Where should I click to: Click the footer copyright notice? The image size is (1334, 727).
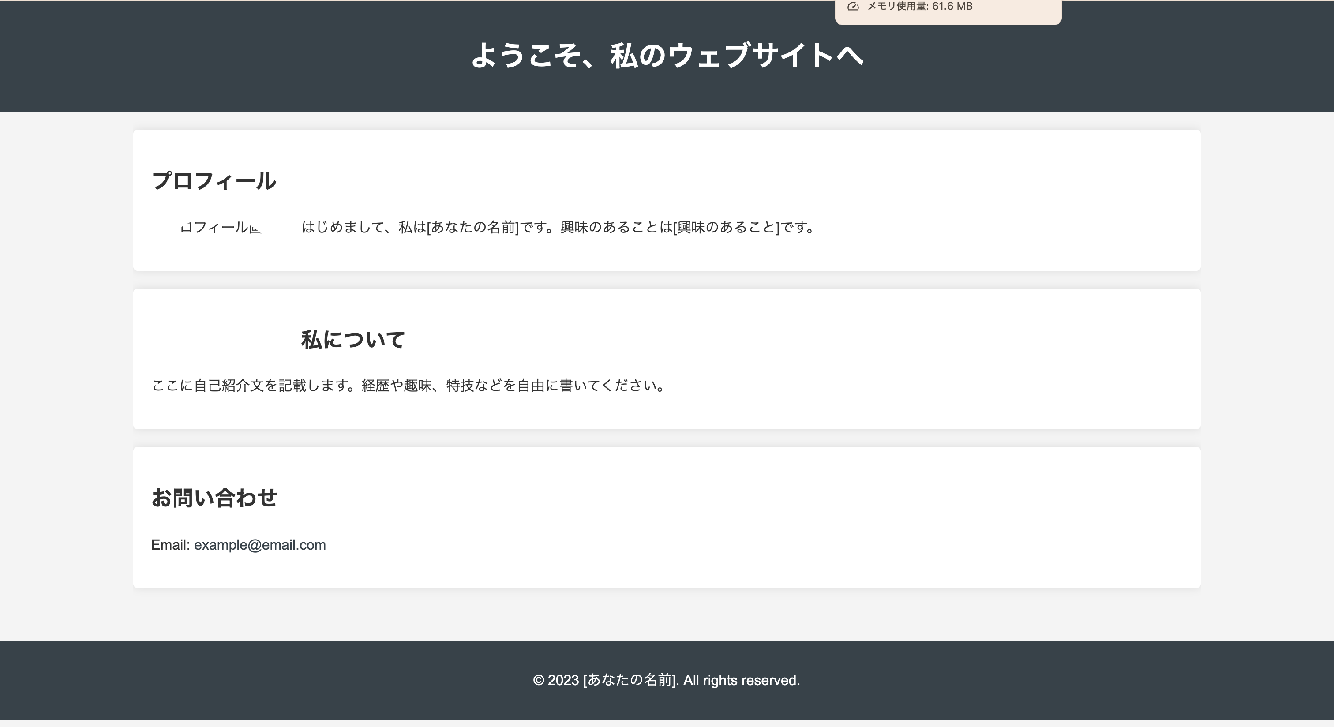click(667, 680)
